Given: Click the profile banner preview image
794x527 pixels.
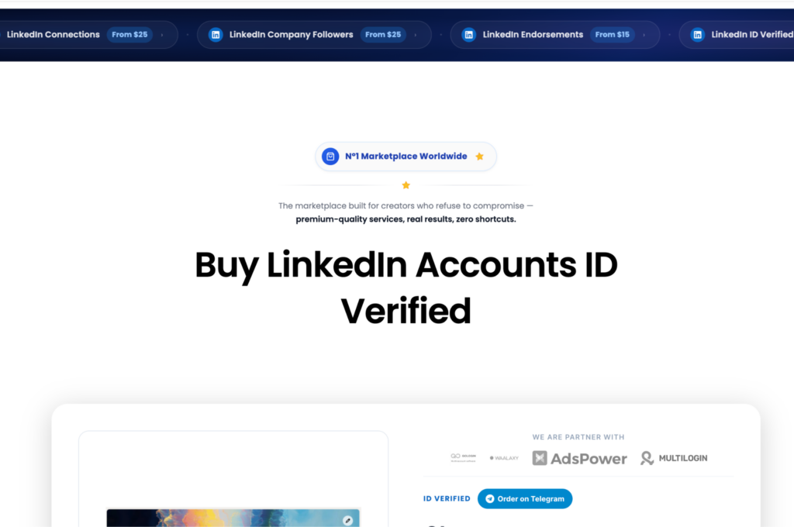Looking at the screenshot, I should point(233,518).
